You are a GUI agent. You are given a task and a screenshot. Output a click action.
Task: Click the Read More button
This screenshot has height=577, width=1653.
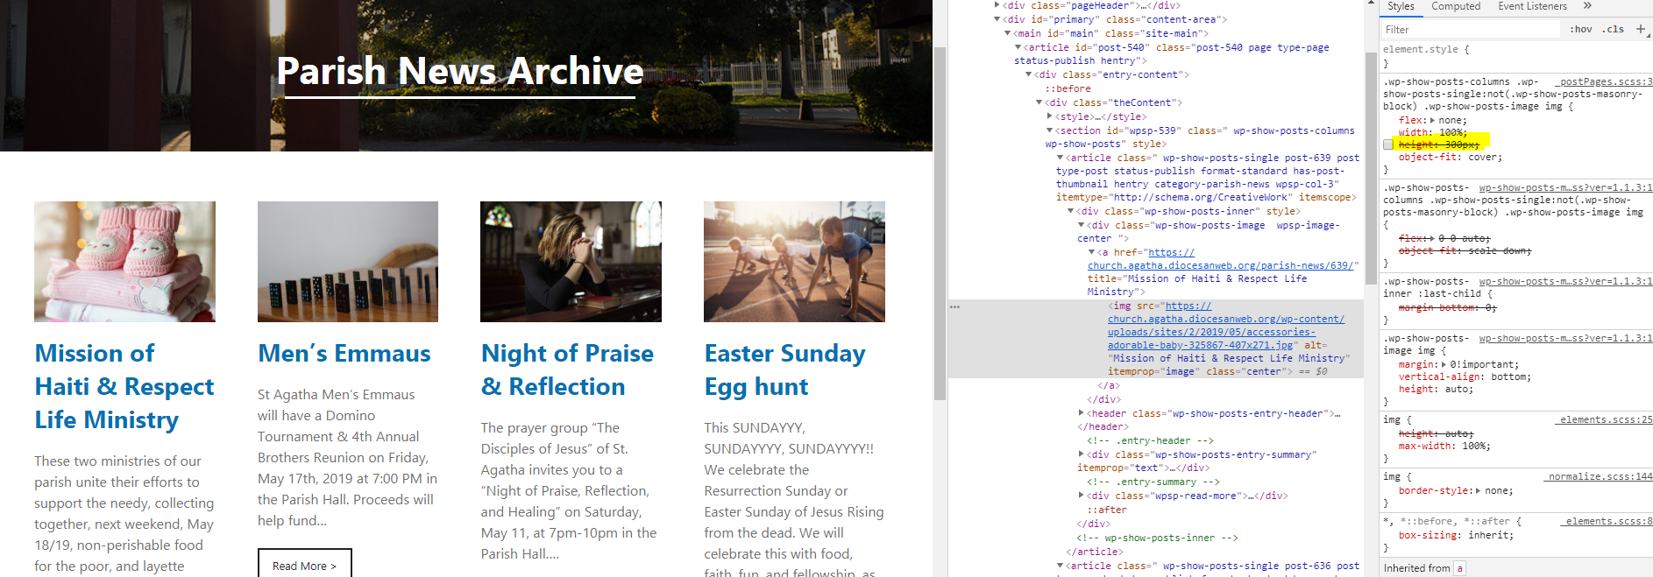tap(304, 565)
